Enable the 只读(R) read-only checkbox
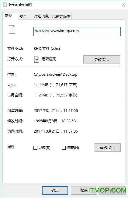128x198 pixels. [35, 148]
